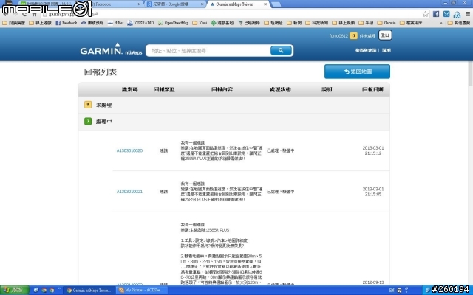Expand the 未處理 section
This screenshot has height=295, width=473.
click(234, 105)
